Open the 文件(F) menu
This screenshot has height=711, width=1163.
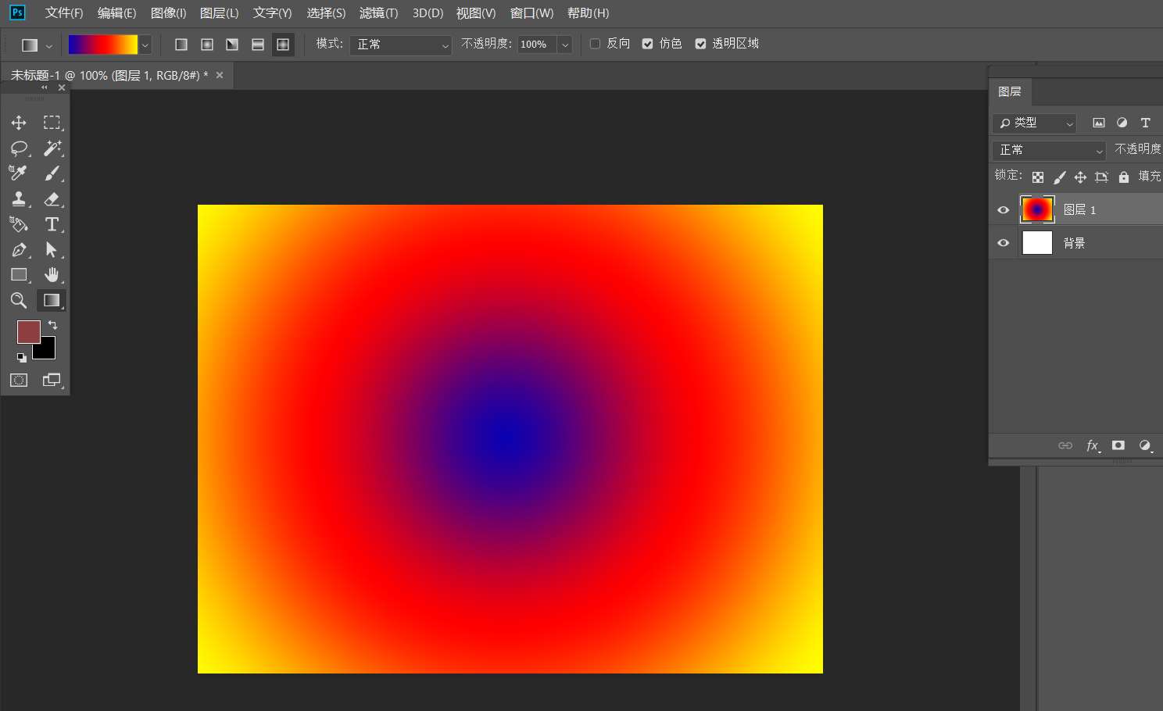(64, 13)
